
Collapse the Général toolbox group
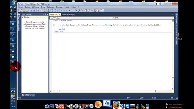coord(23,17)
